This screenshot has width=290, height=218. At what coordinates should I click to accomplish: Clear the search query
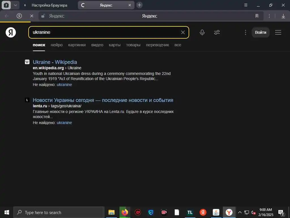click(183, 32)
